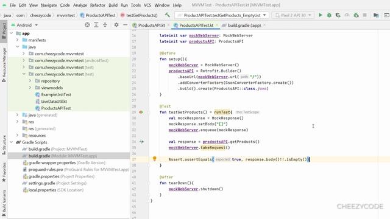Click Expand All icon in project panel

pyautogui.click(x=96, y=25)
